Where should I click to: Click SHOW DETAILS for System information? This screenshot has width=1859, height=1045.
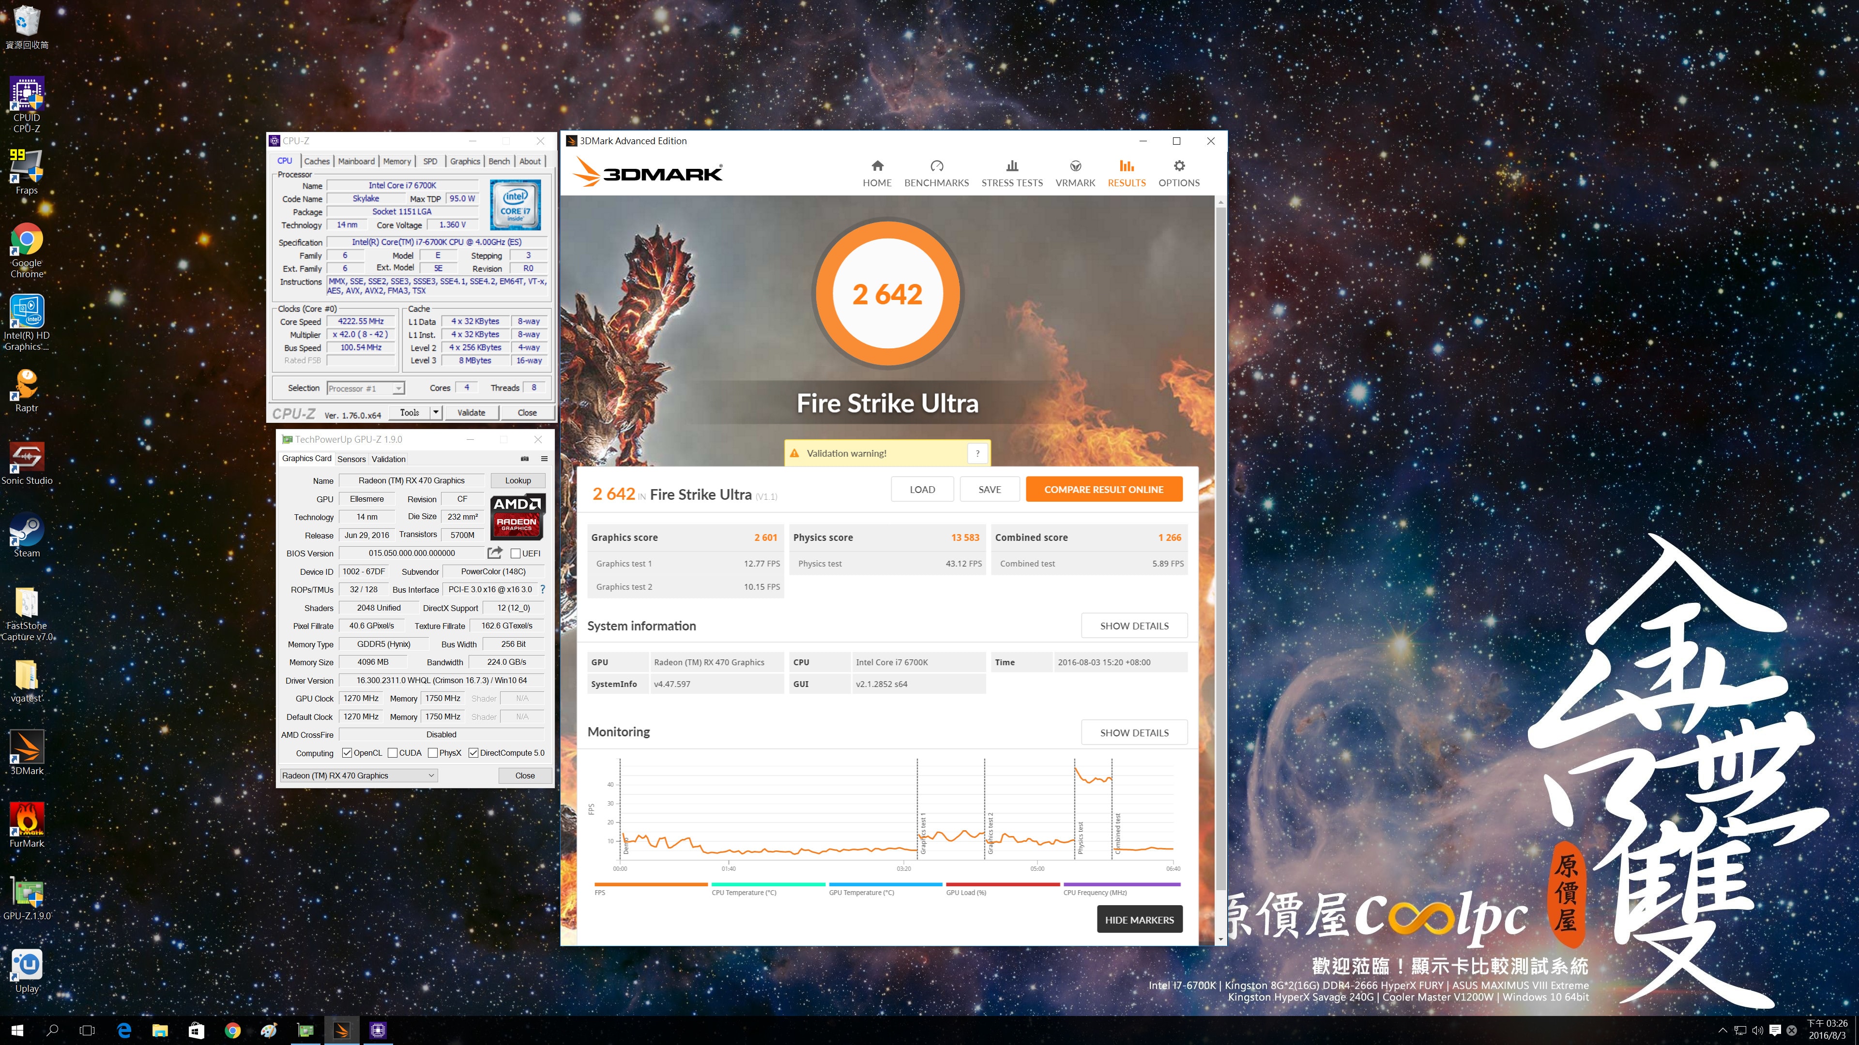coord(1134,625)
